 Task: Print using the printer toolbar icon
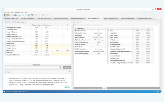[15, 15]
